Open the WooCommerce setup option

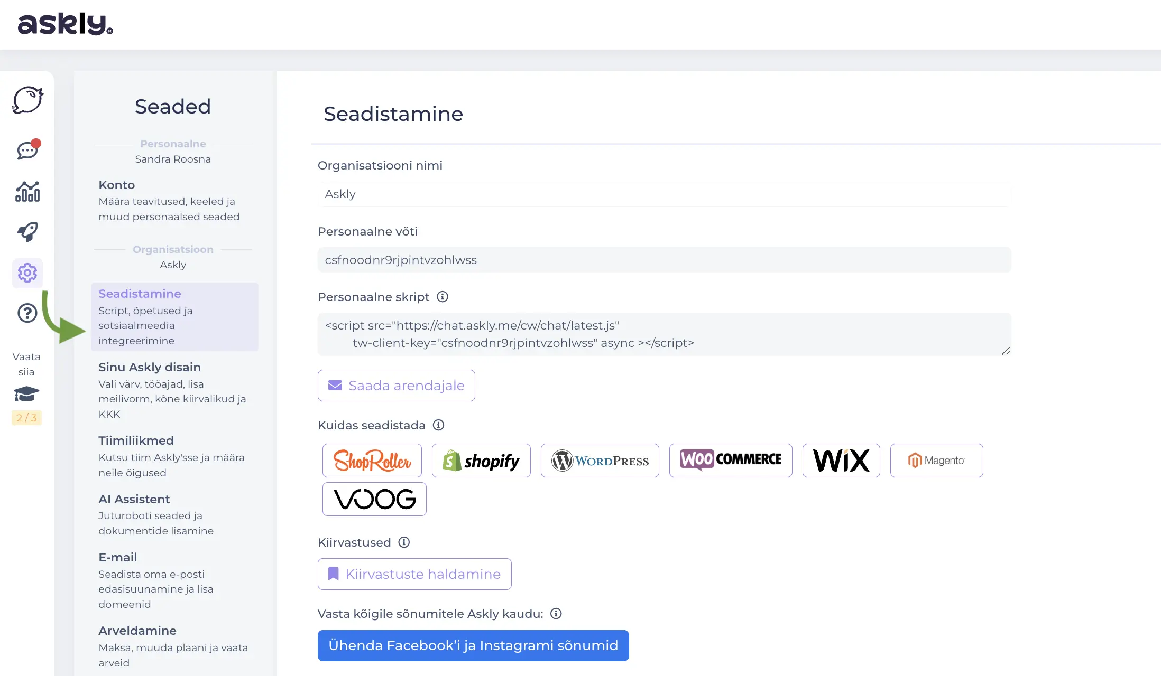coord(731,461)
